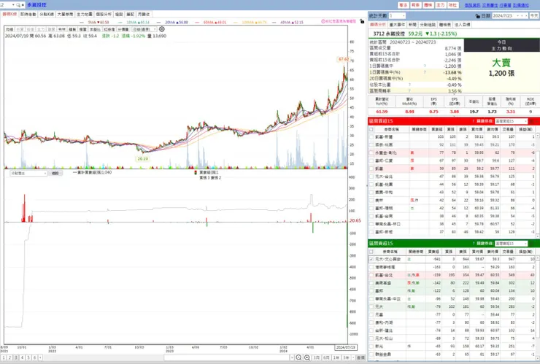Open the 重大事件 tab in right panel
This screenshot has height=364, width=540.
(397, 25)
